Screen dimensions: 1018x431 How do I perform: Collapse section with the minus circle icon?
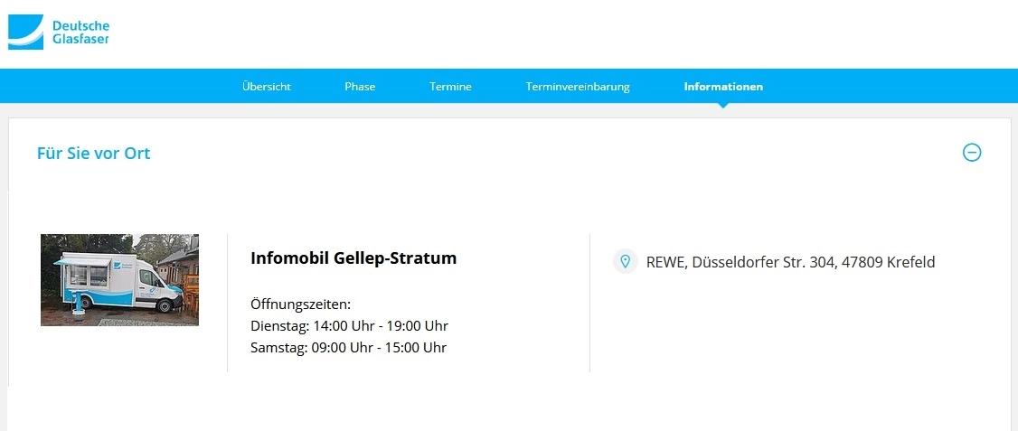972,153
